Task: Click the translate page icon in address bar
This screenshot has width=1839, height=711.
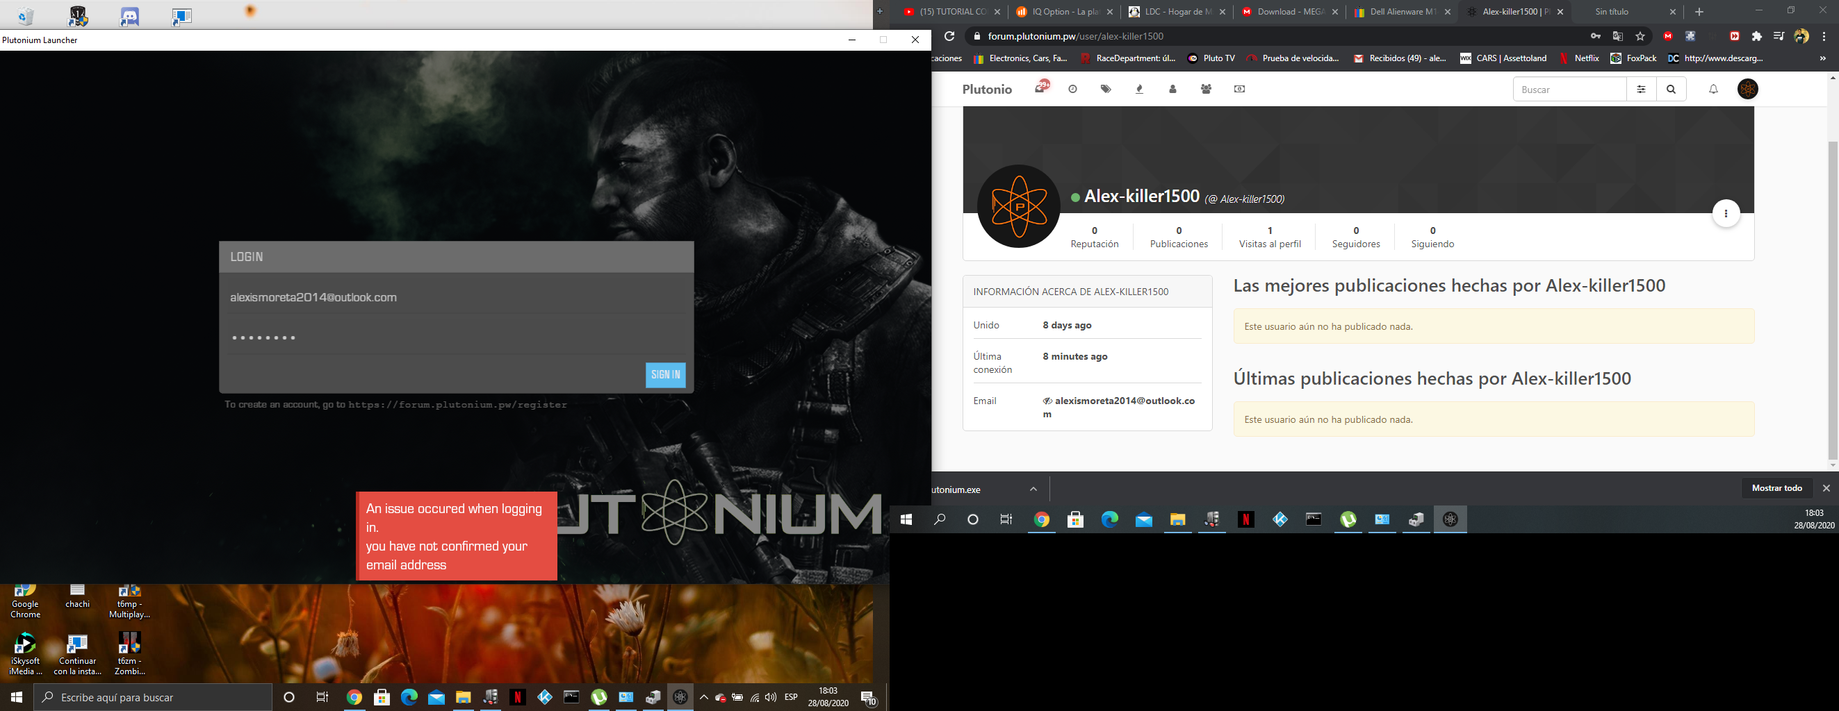Action: [1618, 36]
